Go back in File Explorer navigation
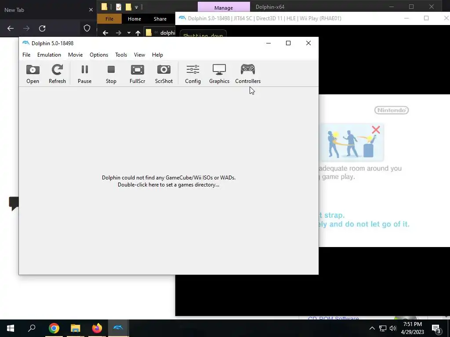The width and height of the screenshot is (450, 337). coord(105,33)
